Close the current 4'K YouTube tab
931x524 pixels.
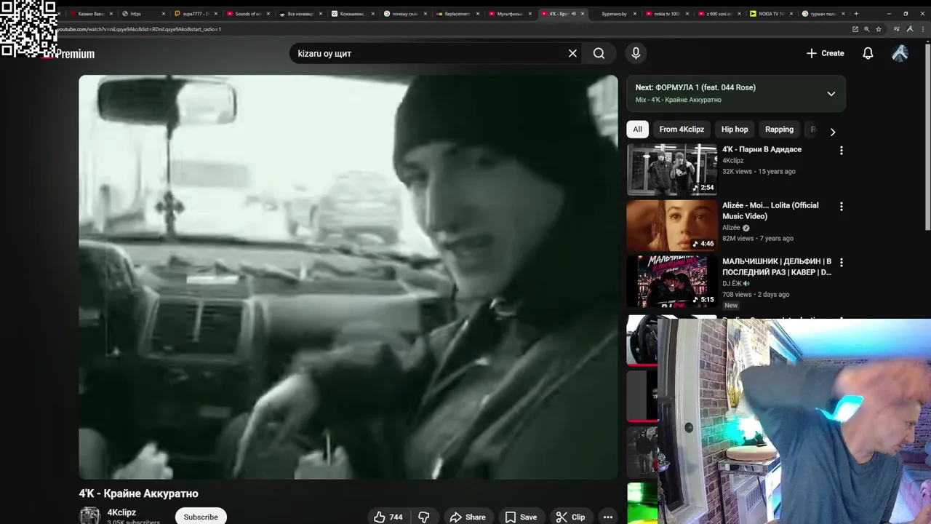pyautogui.click(x=583, y=14)
